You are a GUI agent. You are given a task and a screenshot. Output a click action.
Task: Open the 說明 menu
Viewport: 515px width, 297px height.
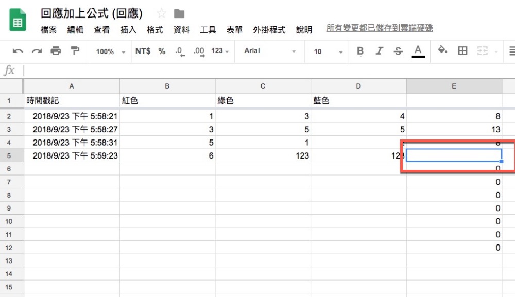(x=304, y=30)
